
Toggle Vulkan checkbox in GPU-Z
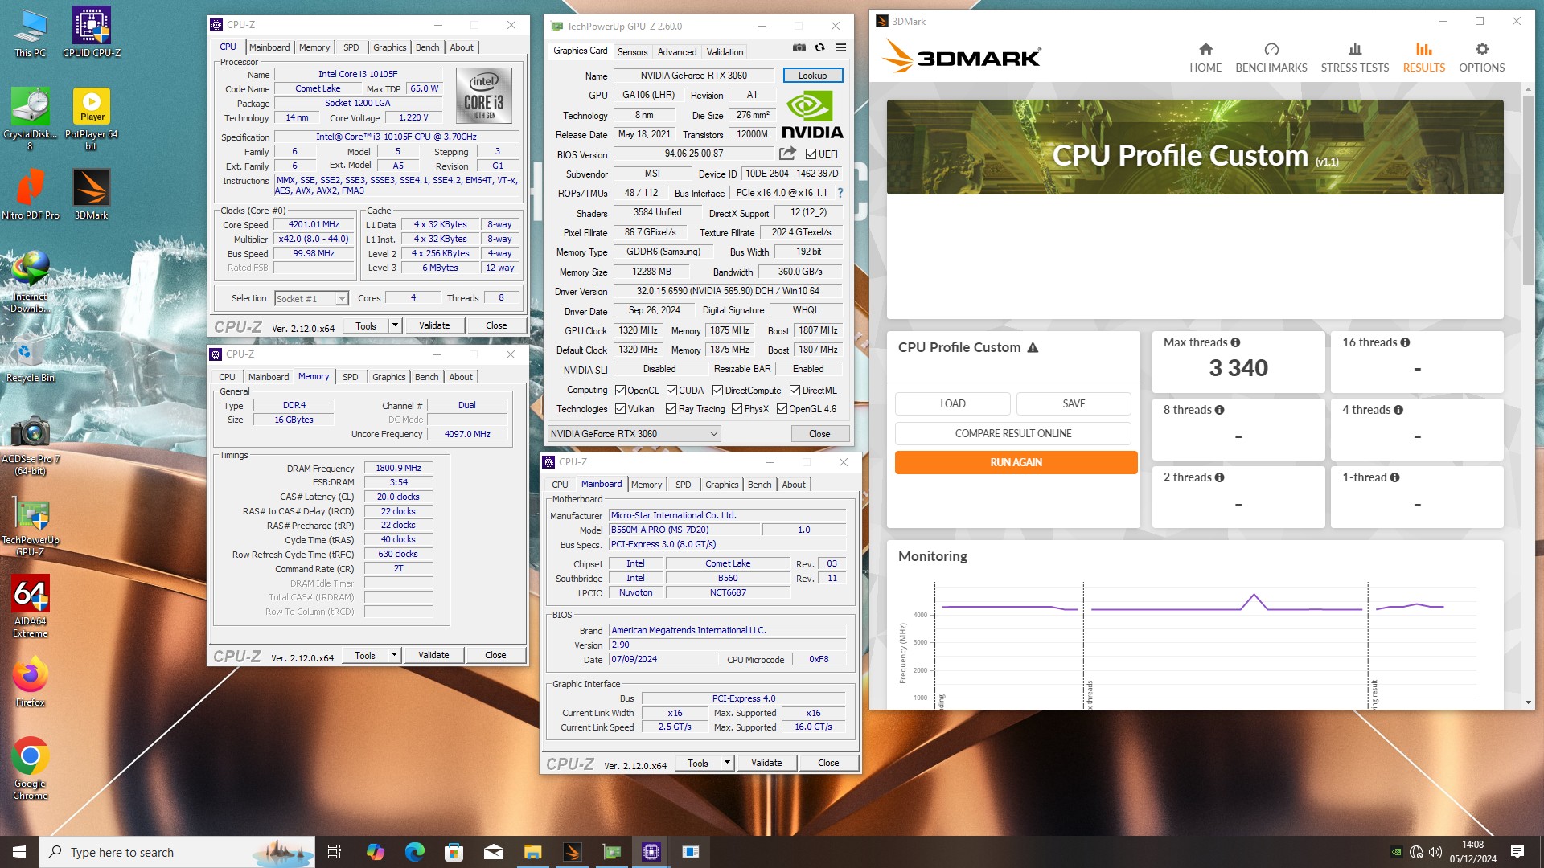[620, 409]
